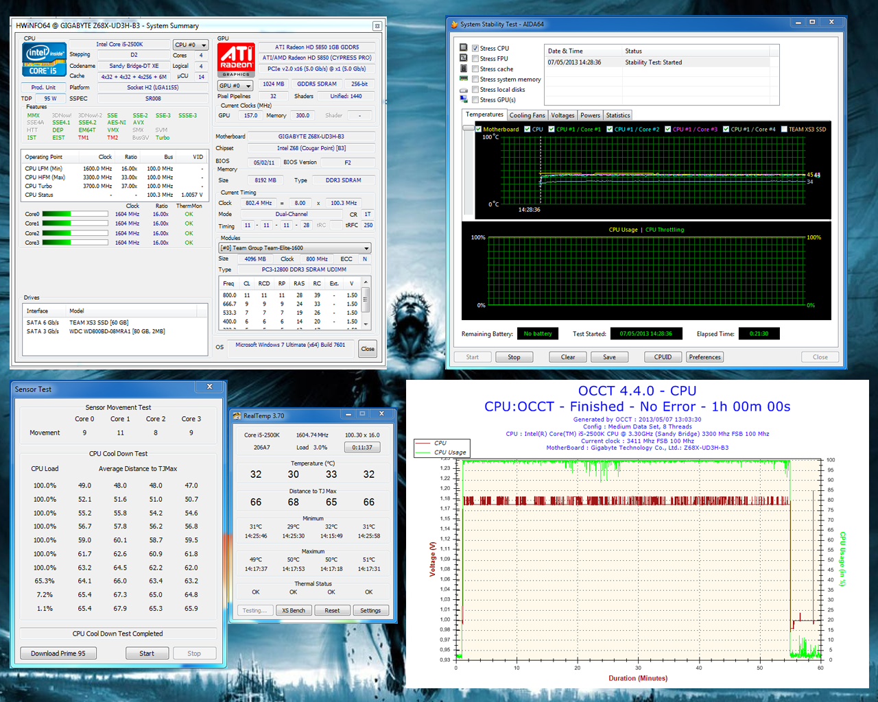
Task: Toggle CPU #1 / Core #1 graph checkbox
Action: click(551, 129)
